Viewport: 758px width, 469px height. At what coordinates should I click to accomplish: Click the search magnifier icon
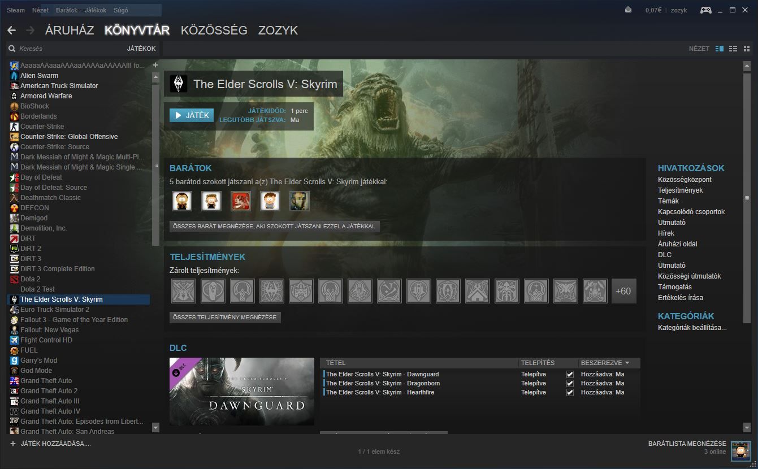tap(12, 49)
